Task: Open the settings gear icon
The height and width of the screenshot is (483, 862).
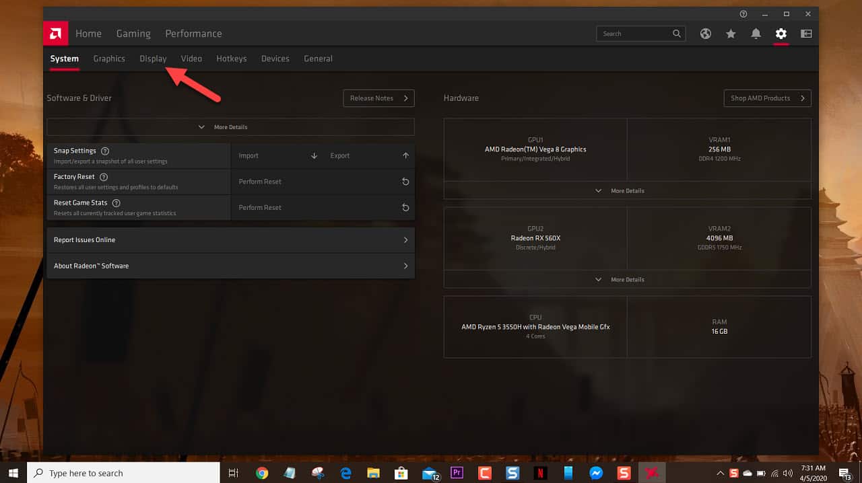Action: click(x=781, y=34)
